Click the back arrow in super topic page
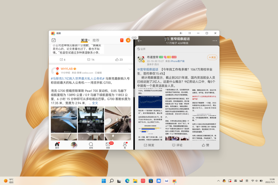The height and width of the screenshot is (185, 278). pos(140,41)
